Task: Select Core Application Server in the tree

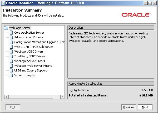Action: click(29, 33)
